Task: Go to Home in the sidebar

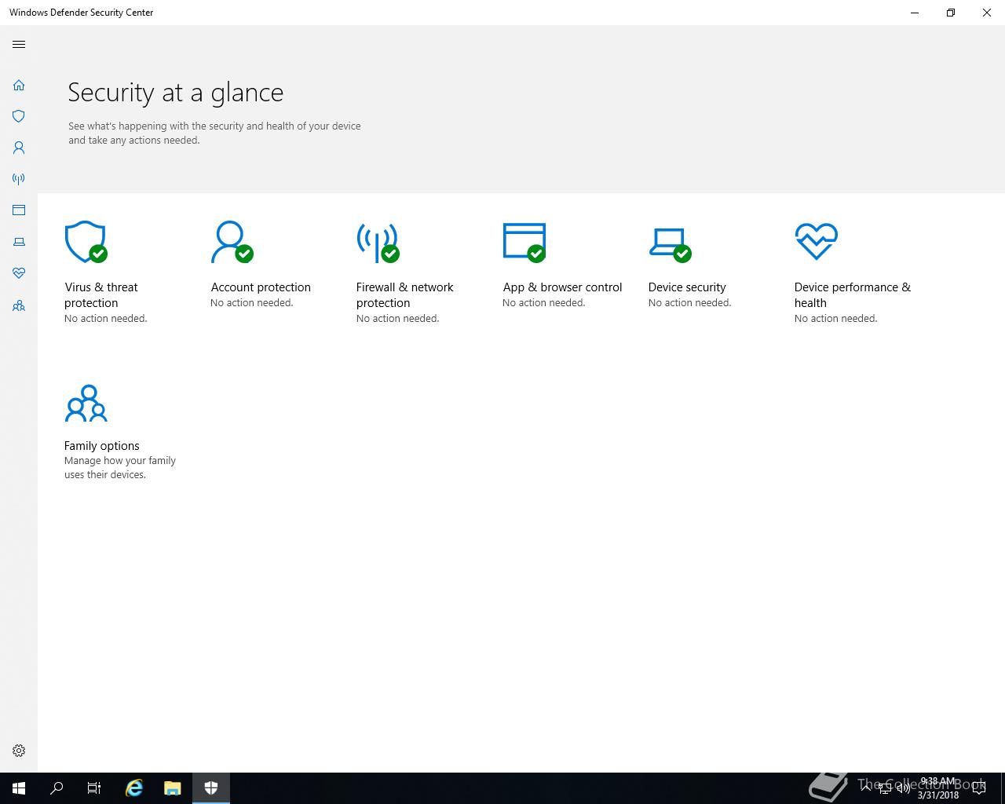Action: (19, 85)
